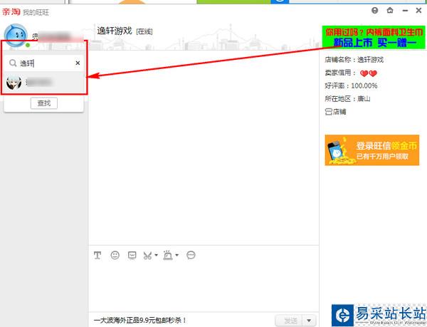Click the globe skin icon in title bar
Viewport: 427px width, 327px height.
click(375, 11)
